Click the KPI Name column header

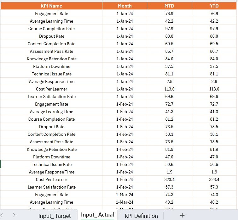[x=51, y=6]
